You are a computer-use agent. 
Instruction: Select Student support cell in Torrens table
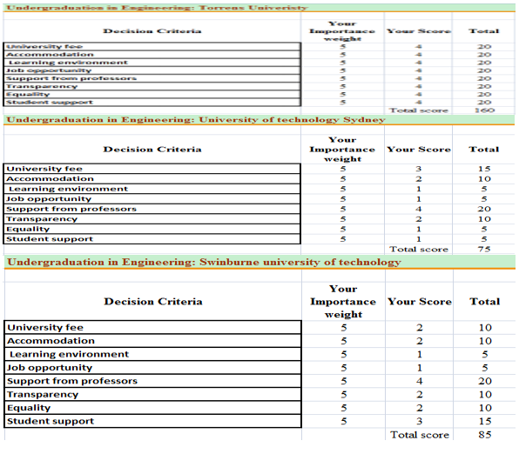(x=152, y=102)
